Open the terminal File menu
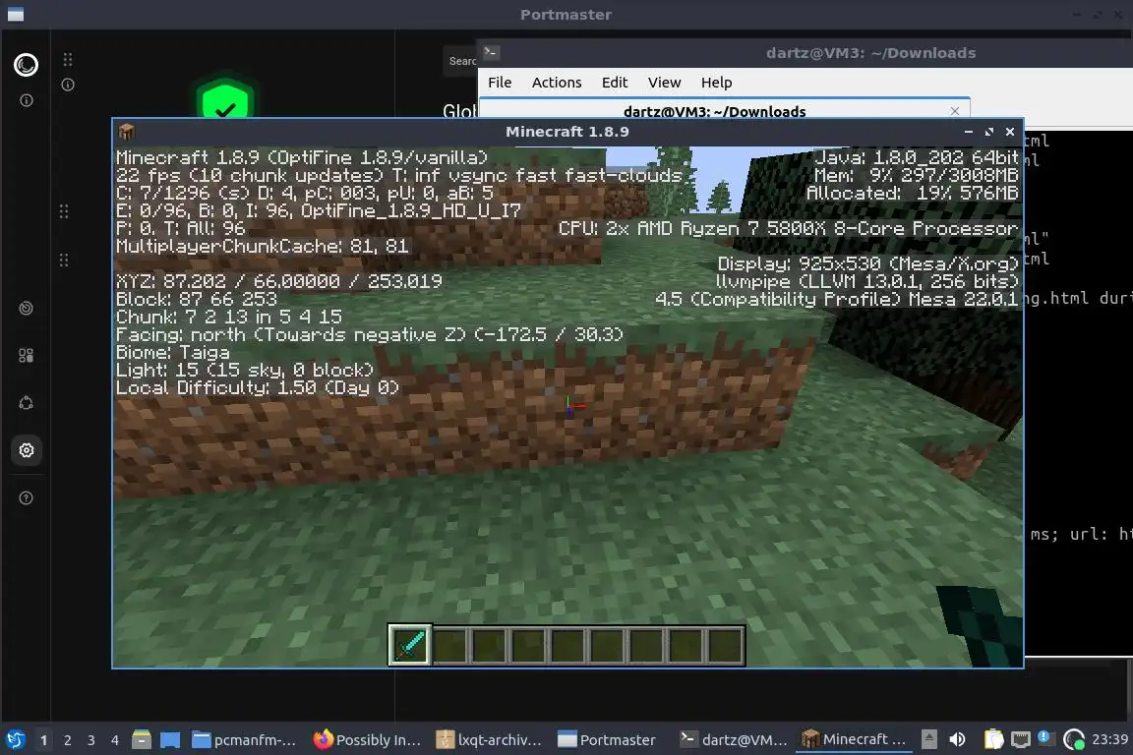The width and height of the screenshot is (1133, 755). 500,83
